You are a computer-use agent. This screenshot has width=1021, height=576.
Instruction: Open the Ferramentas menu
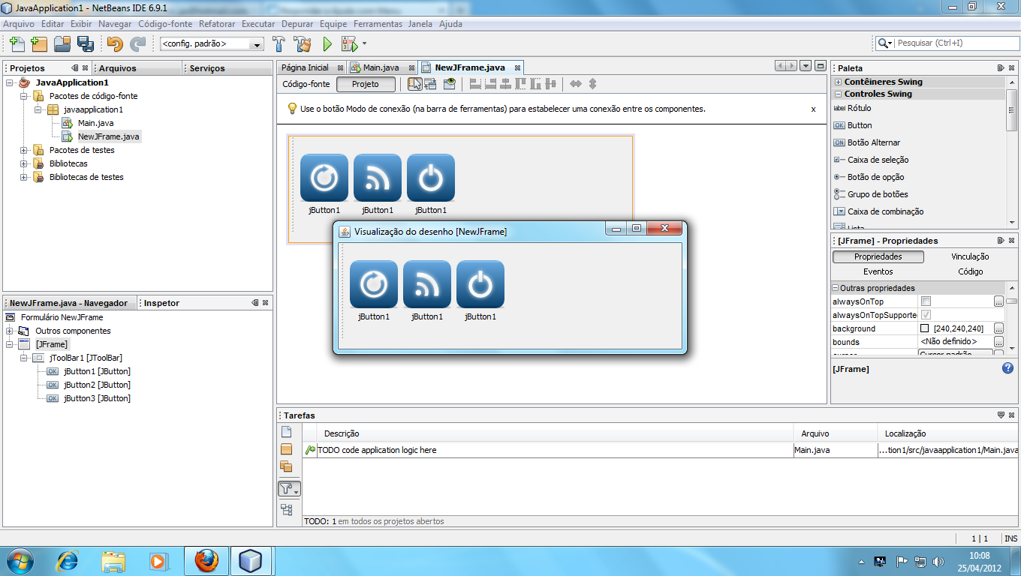point(378,24)
